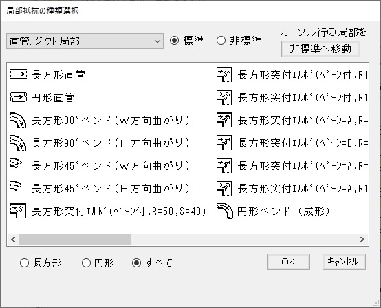Pick the 長方形90°ベンド W方向曲がり icon

19,120
